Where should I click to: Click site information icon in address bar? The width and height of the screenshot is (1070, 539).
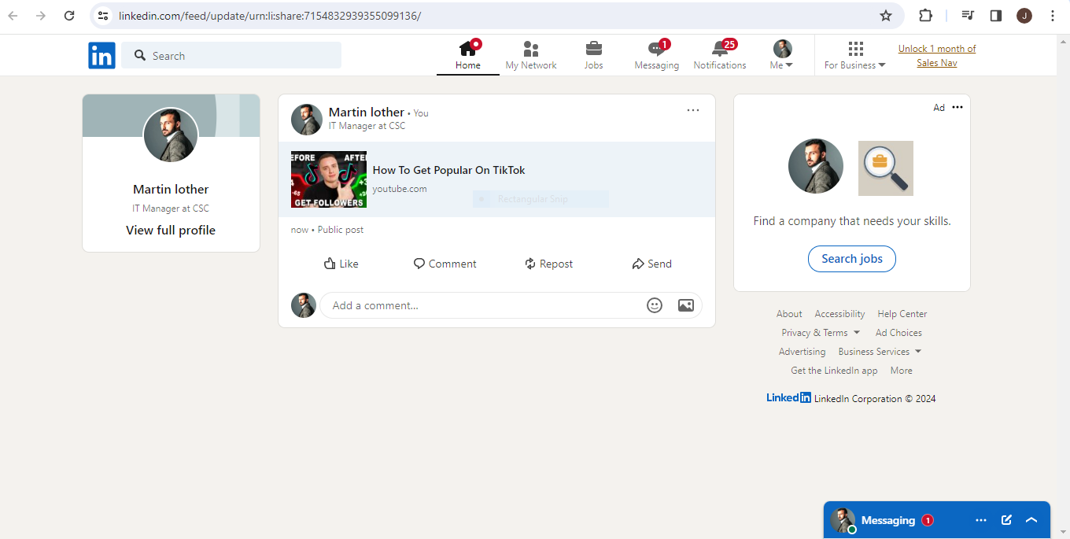pyautogui.click(x=103, y=16)
